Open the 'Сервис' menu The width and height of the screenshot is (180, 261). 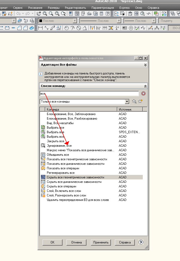[x=18, y=8]
